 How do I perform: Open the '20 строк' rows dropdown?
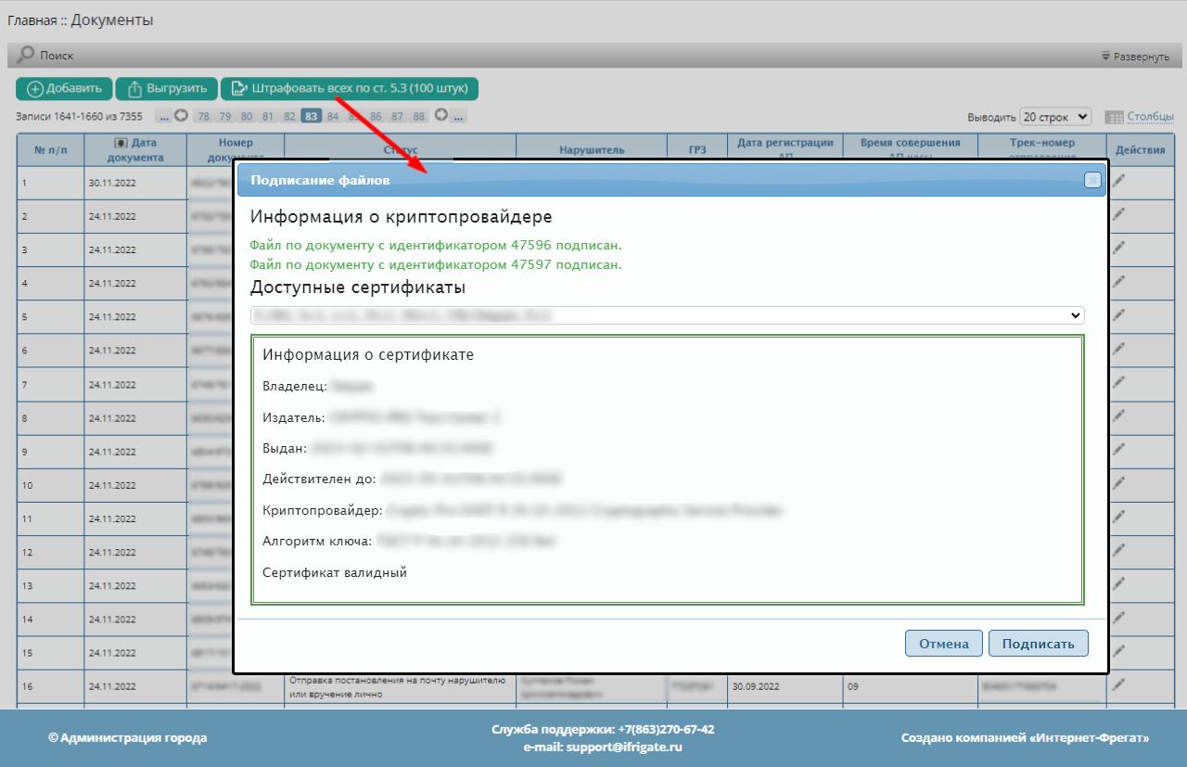point(1055,117)
